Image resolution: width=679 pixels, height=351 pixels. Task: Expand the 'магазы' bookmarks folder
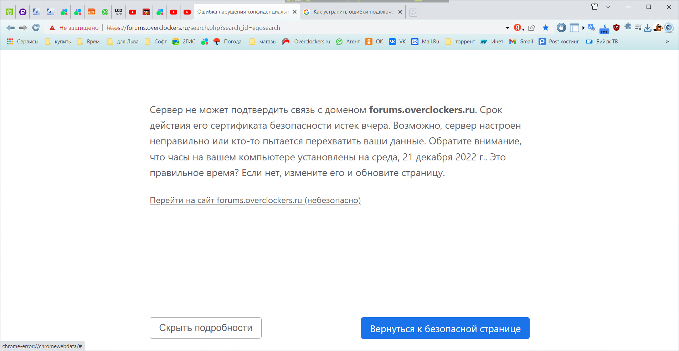(x=263, y=42)
